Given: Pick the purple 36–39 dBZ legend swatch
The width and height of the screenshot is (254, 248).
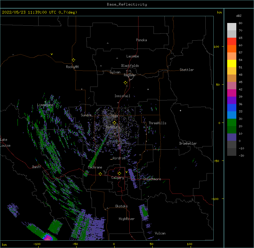Looking at the screenshot, I should point(232,100).
